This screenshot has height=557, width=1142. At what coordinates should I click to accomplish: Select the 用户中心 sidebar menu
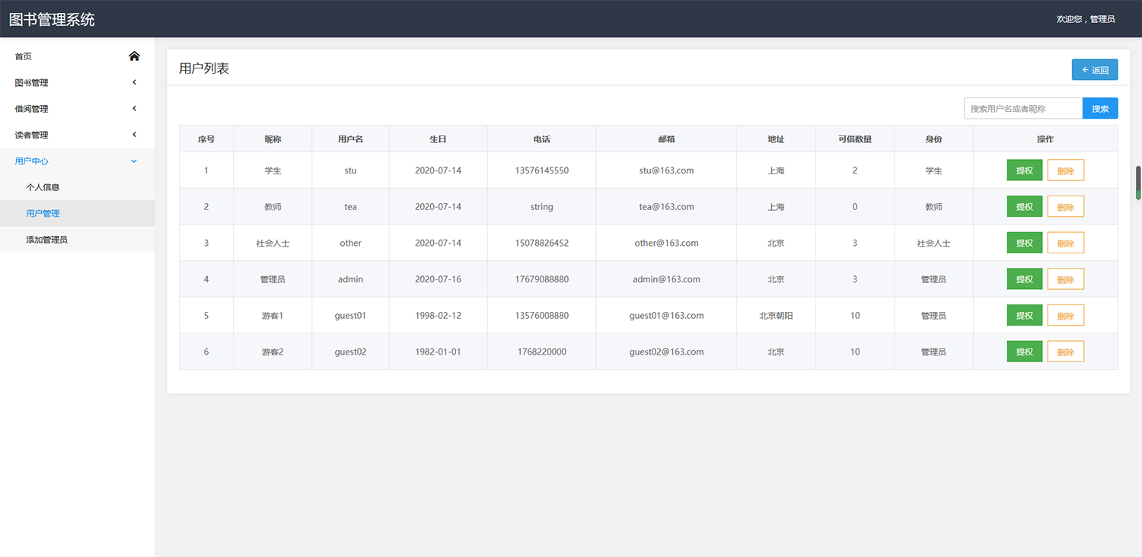77,161
